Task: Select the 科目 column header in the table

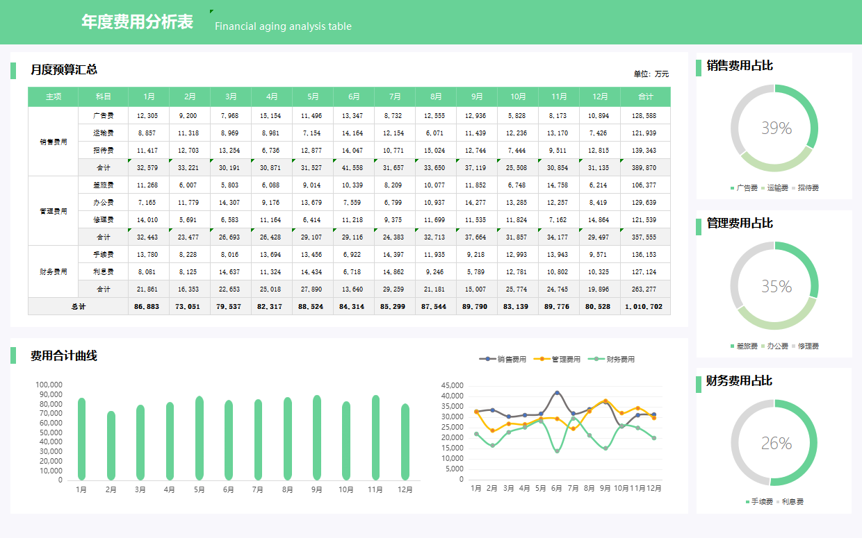Action: pos(103,96)
